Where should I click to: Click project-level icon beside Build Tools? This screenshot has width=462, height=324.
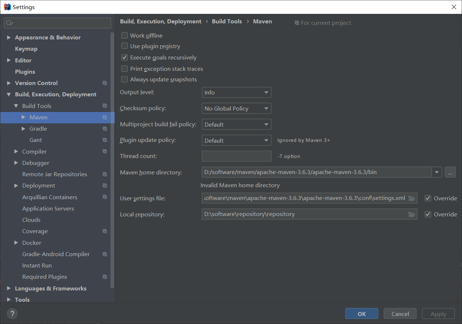[x=105, y=106]
